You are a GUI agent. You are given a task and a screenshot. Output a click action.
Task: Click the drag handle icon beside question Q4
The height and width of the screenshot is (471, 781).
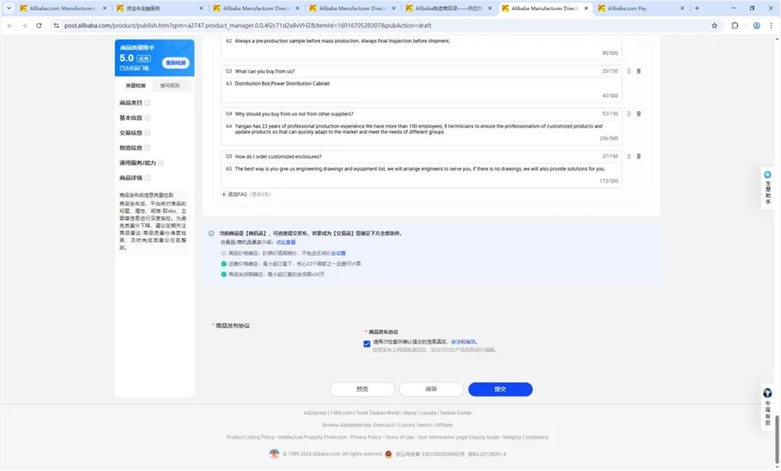tap(628, 113)
